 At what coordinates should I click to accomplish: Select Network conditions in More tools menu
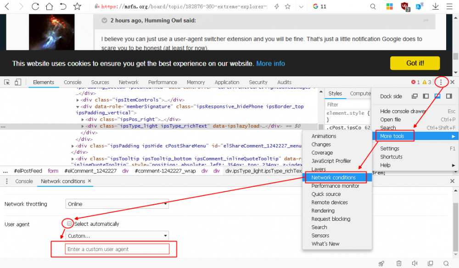[334, 178]
